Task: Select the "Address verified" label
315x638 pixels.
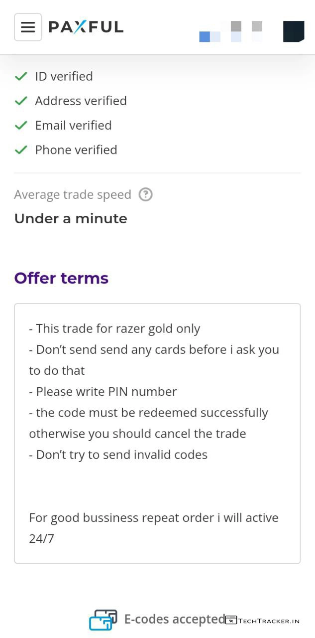Action: click(x=81, y=101)
